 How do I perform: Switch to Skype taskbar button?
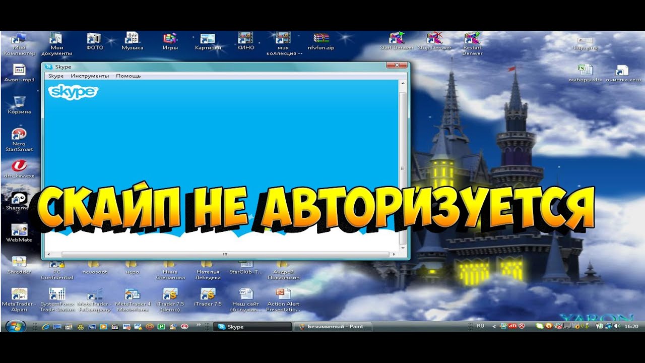tap(252, 327)
